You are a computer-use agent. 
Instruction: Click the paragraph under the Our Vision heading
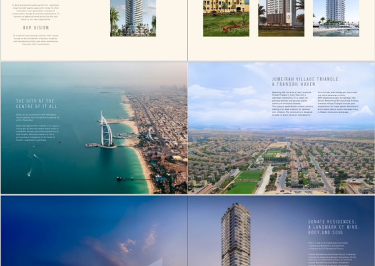click(x=36, y=40)
